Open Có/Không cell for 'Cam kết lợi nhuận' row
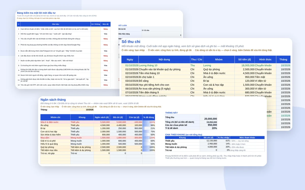The height and width of the screenshot is (190, 305). pos(96,29)
